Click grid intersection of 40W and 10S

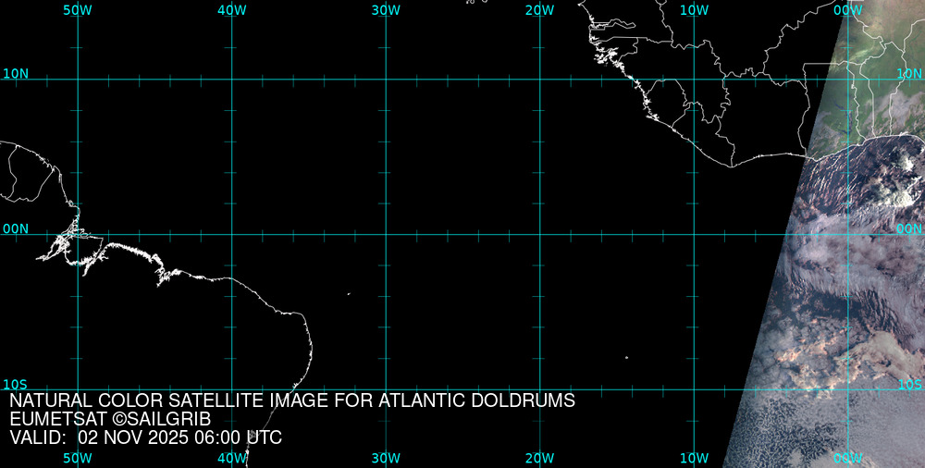pos(231,389)
